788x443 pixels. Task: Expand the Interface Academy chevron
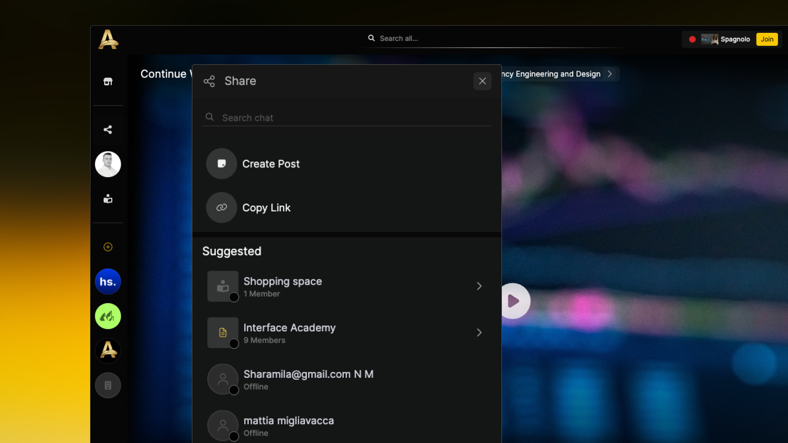point(479,333)
